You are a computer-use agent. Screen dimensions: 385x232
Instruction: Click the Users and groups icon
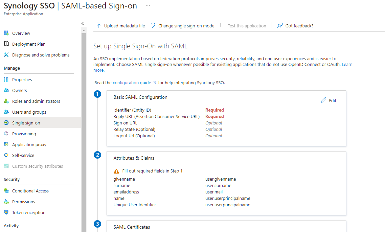click(x=6, y=112)
